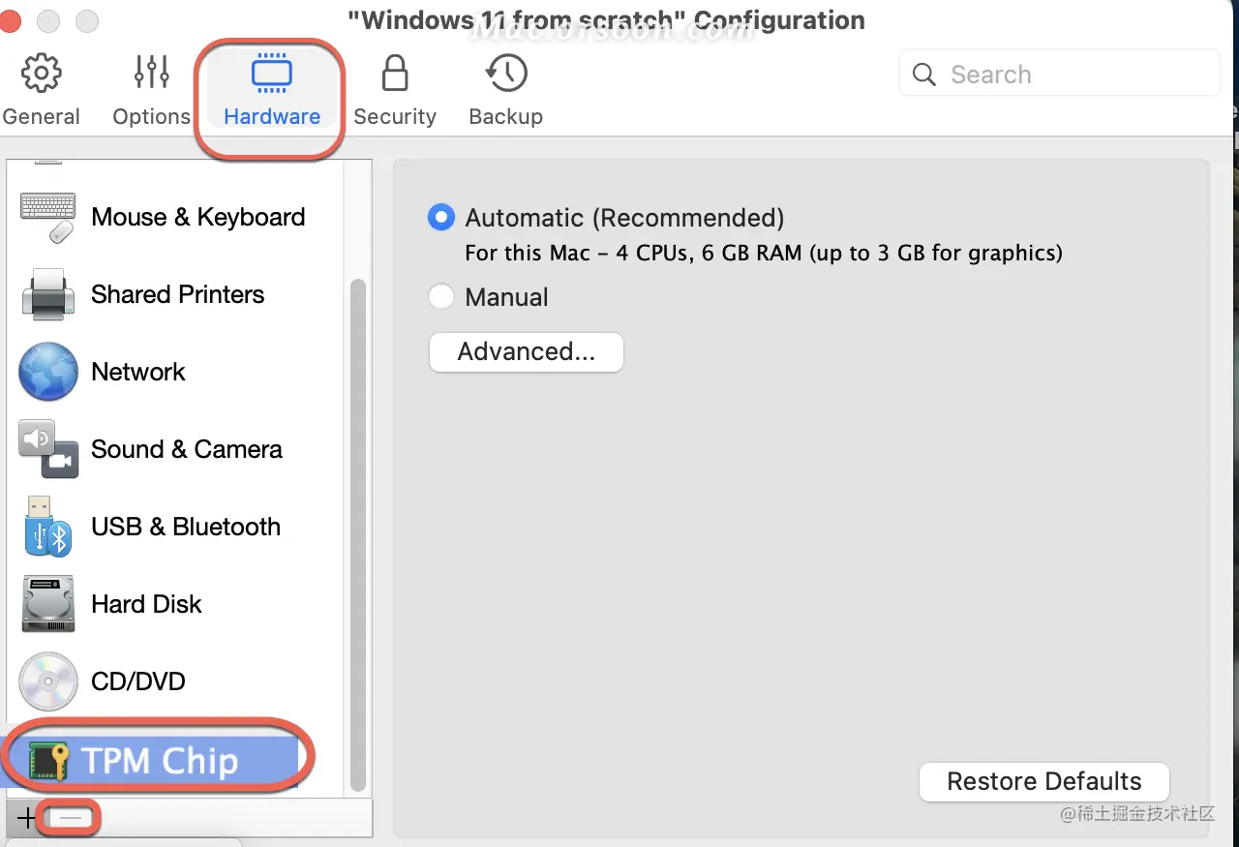This screenshot has width=1239, height=847.
Task: Open the Advanced... settings button
Action: pos(526,351)
